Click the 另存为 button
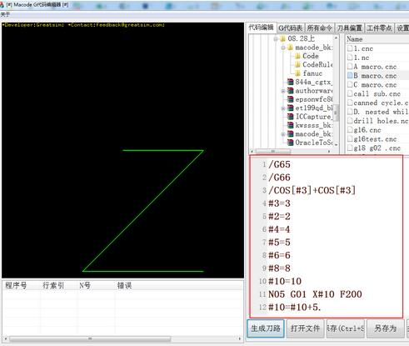Screen dimensions: 409x346 pos(385,328)
